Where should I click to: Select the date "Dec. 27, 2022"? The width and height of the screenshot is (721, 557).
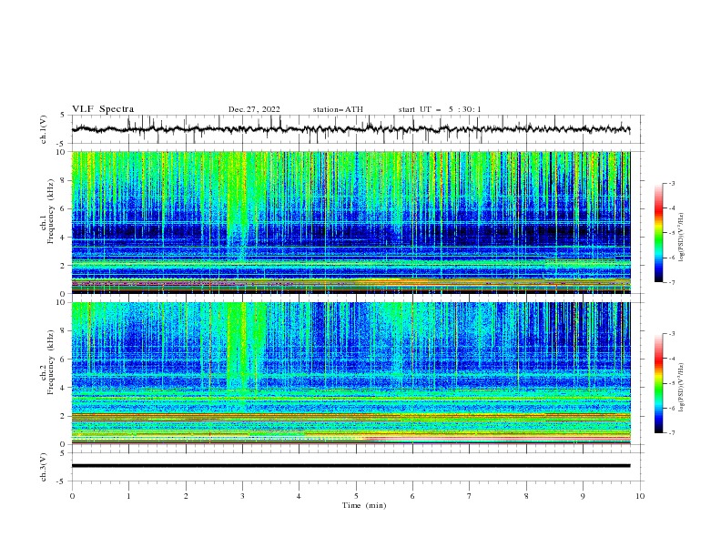point(254,109)
